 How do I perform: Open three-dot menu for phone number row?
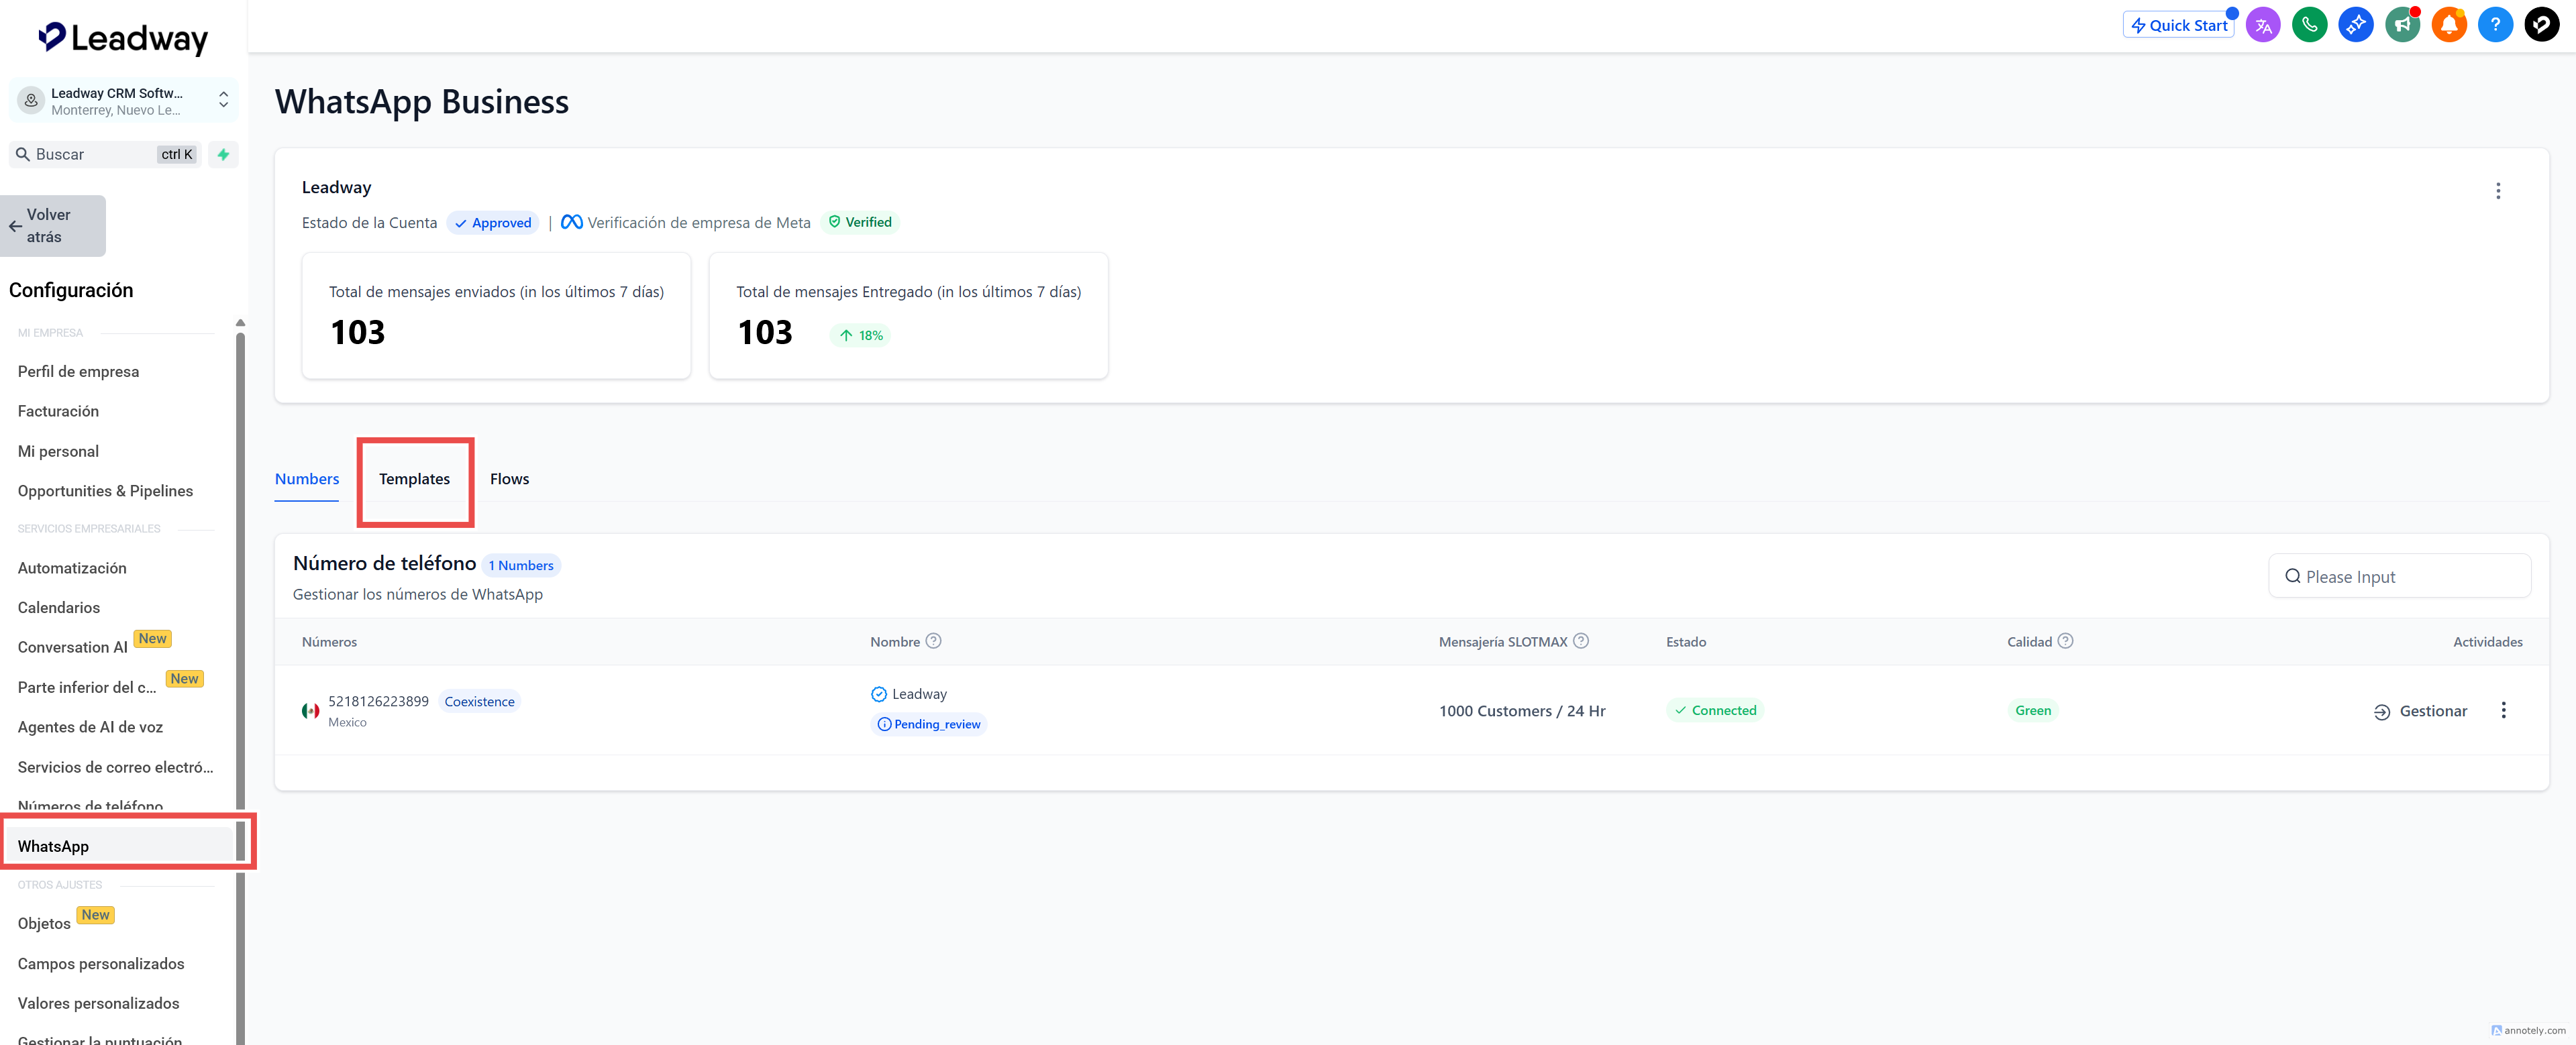click(x=2503, y=710)
